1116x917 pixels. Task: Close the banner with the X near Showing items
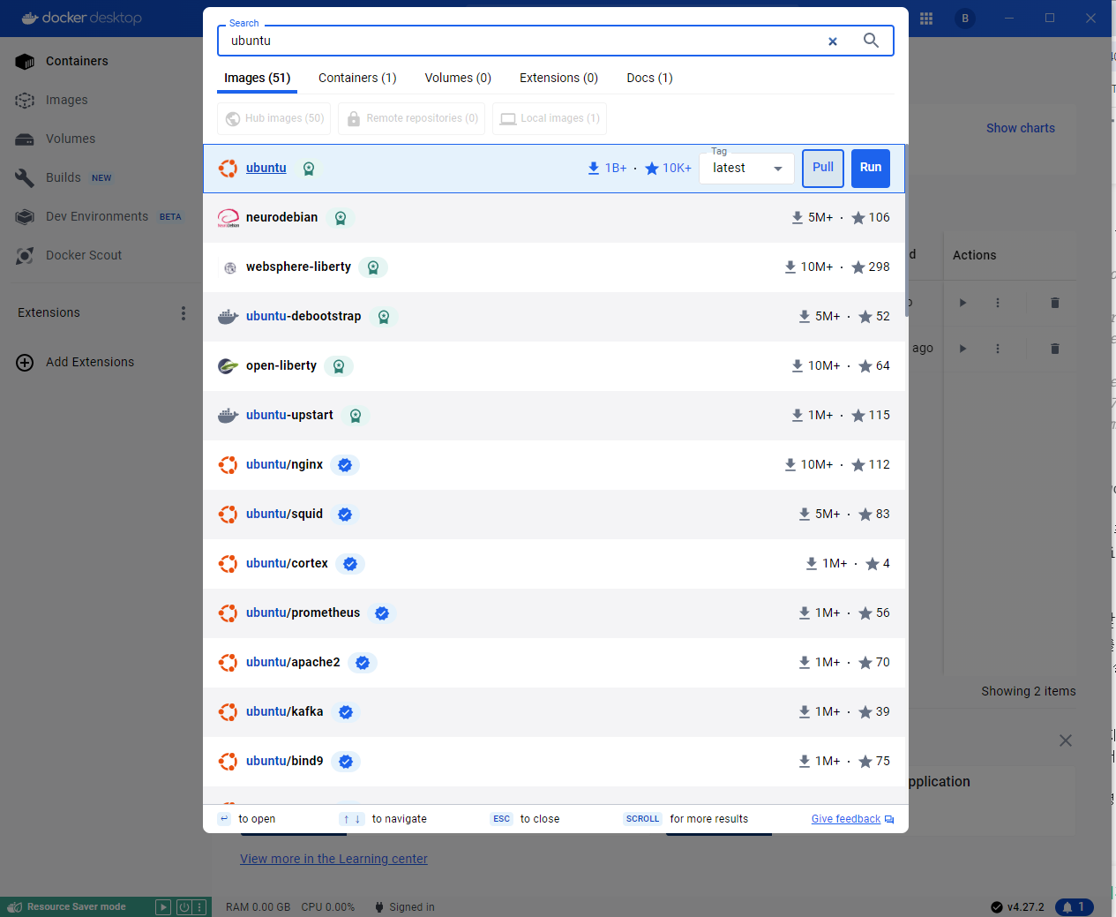(1066, 740)
